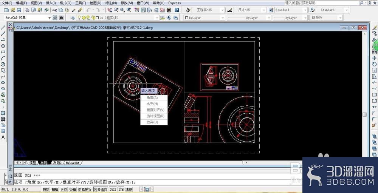Viewport: 378px width, 193px height.
Task: Select the Circle tool
Action: pyautogui.click(x=3, y=64)
